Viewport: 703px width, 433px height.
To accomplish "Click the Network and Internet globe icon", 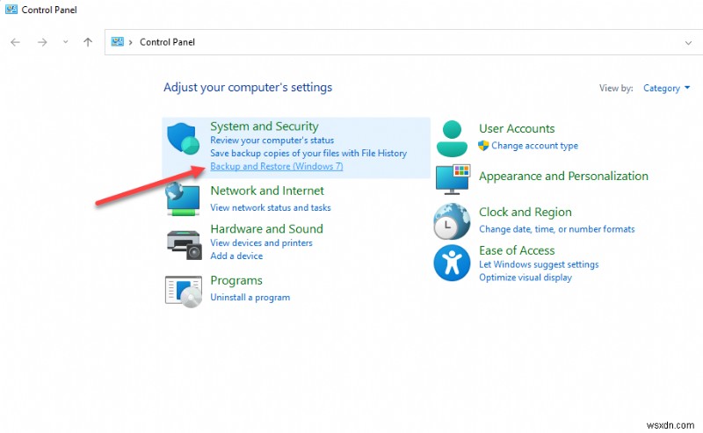I will point(183,199).
